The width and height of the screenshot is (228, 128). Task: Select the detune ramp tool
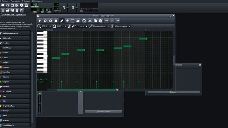[x=78, y=21]
